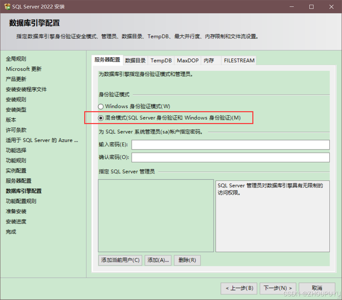Cancel setup with 取消

pos(317,288)
